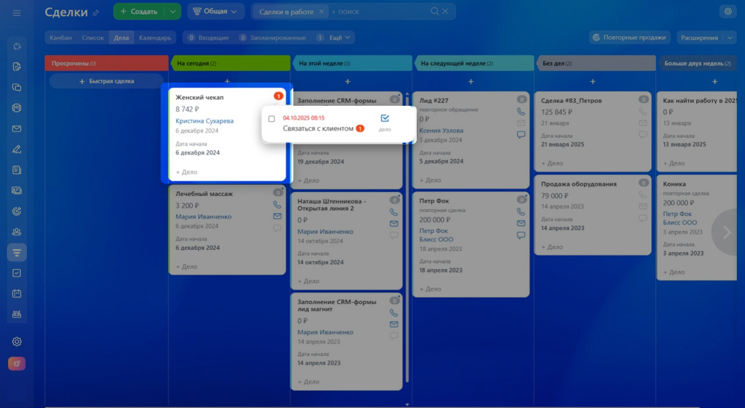Expand the Расширения dropdown

coord(730,38)
